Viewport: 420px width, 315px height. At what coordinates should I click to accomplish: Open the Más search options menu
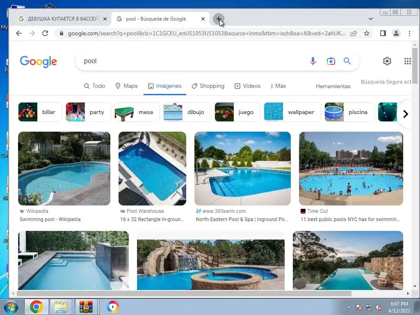278,86
